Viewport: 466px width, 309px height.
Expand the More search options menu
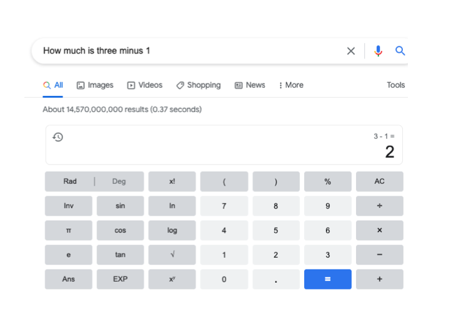coord(291,85)
